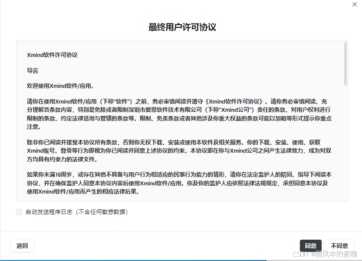The image size is (362, 261).
Task: Decline the end user license agreement
Action: pyautogui.click(x=339, y=245)
